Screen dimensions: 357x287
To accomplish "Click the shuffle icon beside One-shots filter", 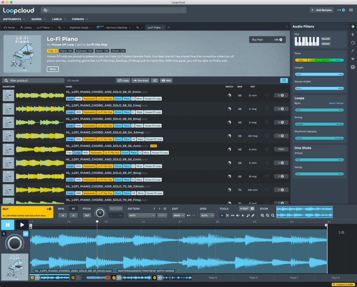I will (155, 80).
